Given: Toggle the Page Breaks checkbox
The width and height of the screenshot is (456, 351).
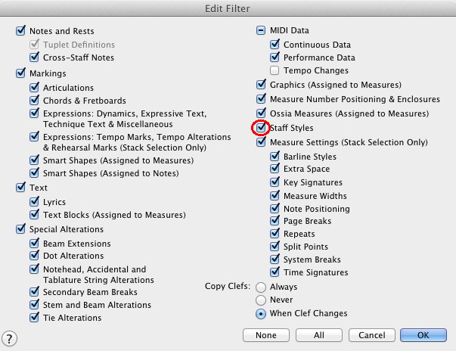Looking at the screenshot, I should (275, 221).
